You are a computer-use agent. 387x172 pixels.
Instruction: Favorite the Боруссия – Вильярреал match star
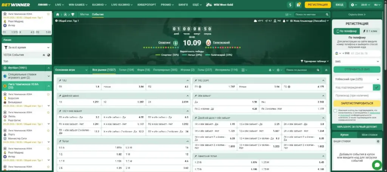[48, 94]
